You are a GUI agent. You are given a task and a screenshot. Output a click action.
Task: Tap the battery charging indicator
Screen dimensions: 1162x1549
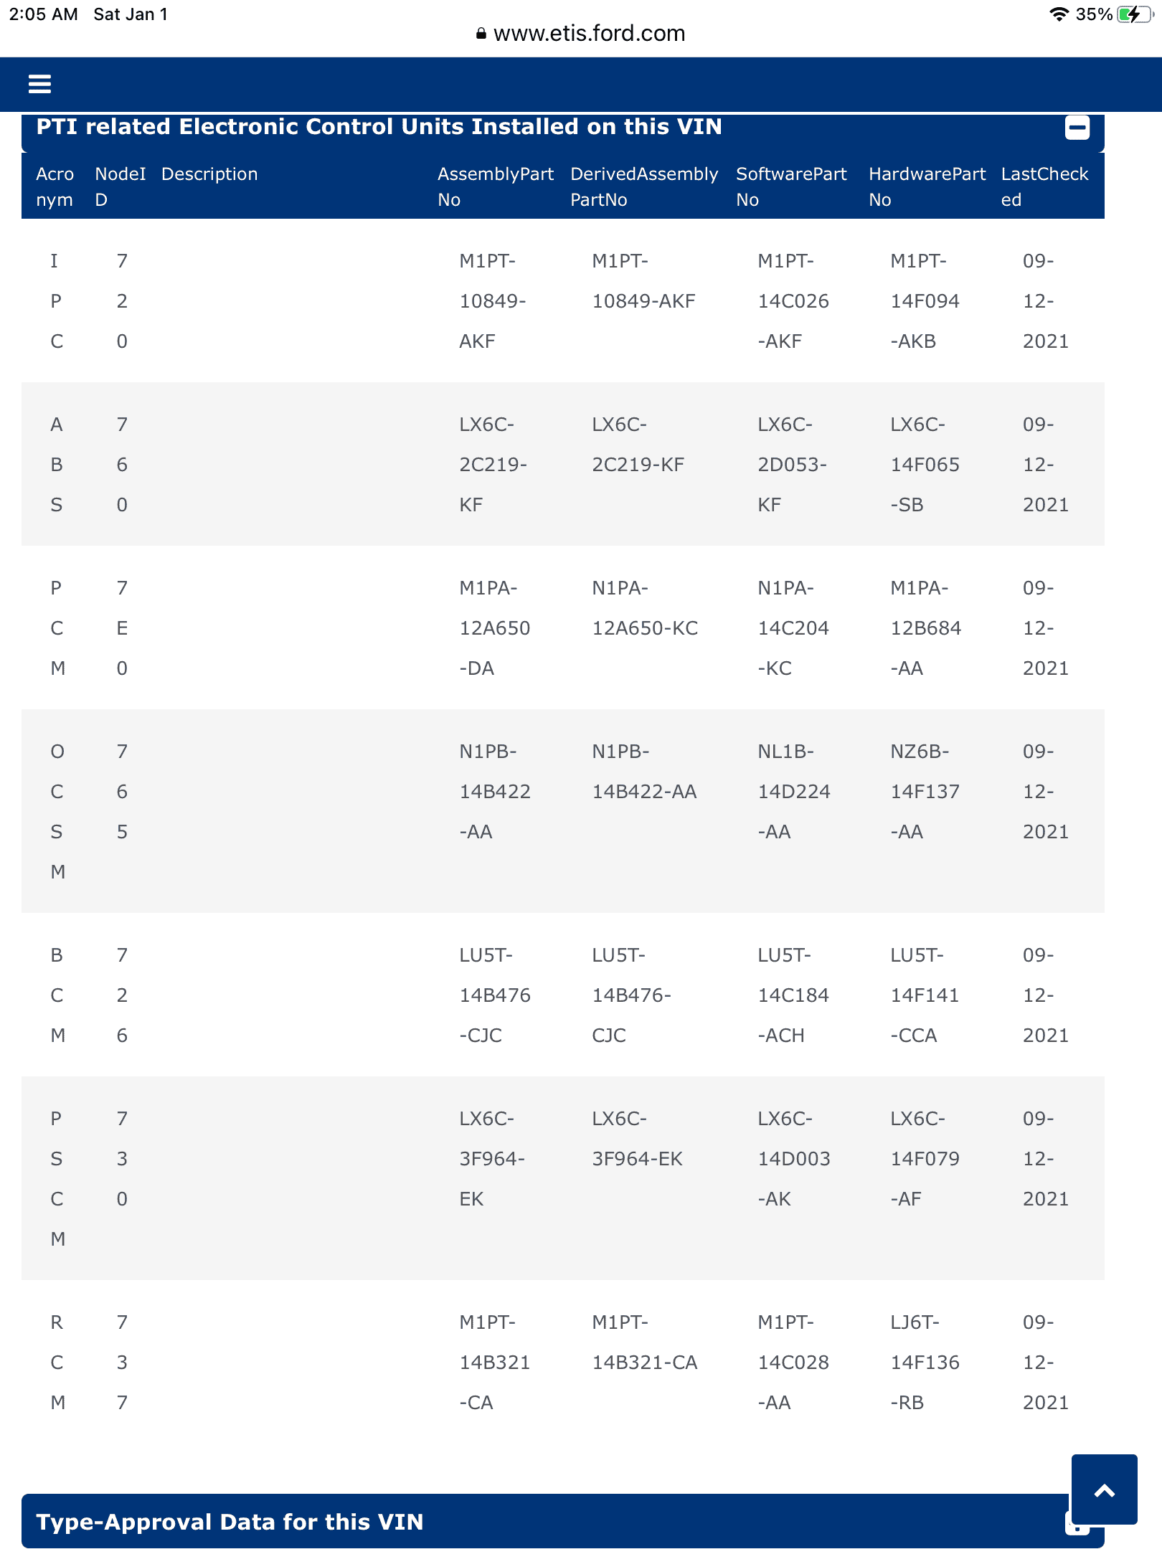(x=1133, y=14)
